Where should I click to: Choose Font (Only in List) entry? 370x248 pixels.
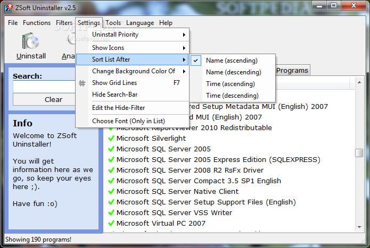point(132,121)
